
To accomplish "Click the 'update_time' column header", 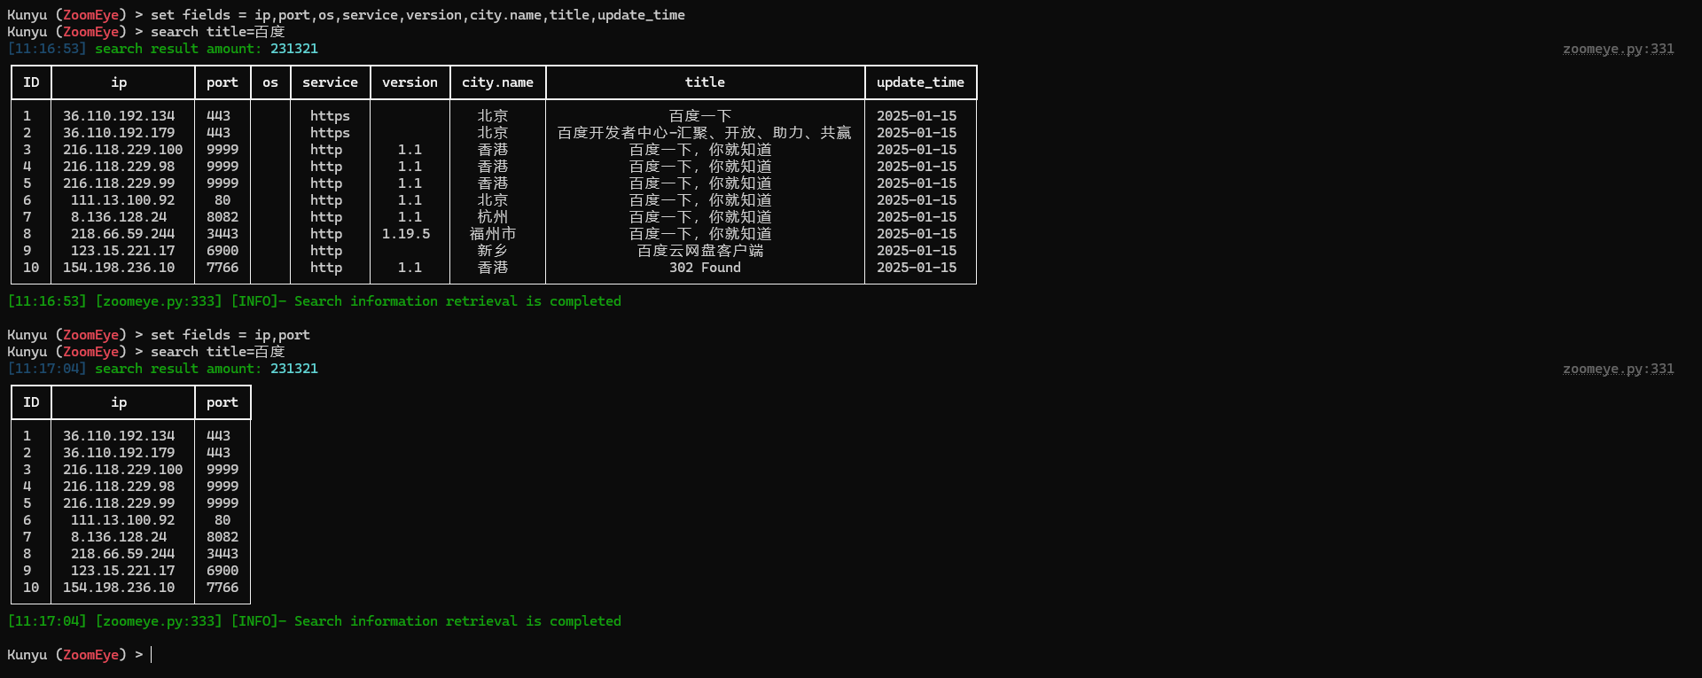I will [920, 82].
